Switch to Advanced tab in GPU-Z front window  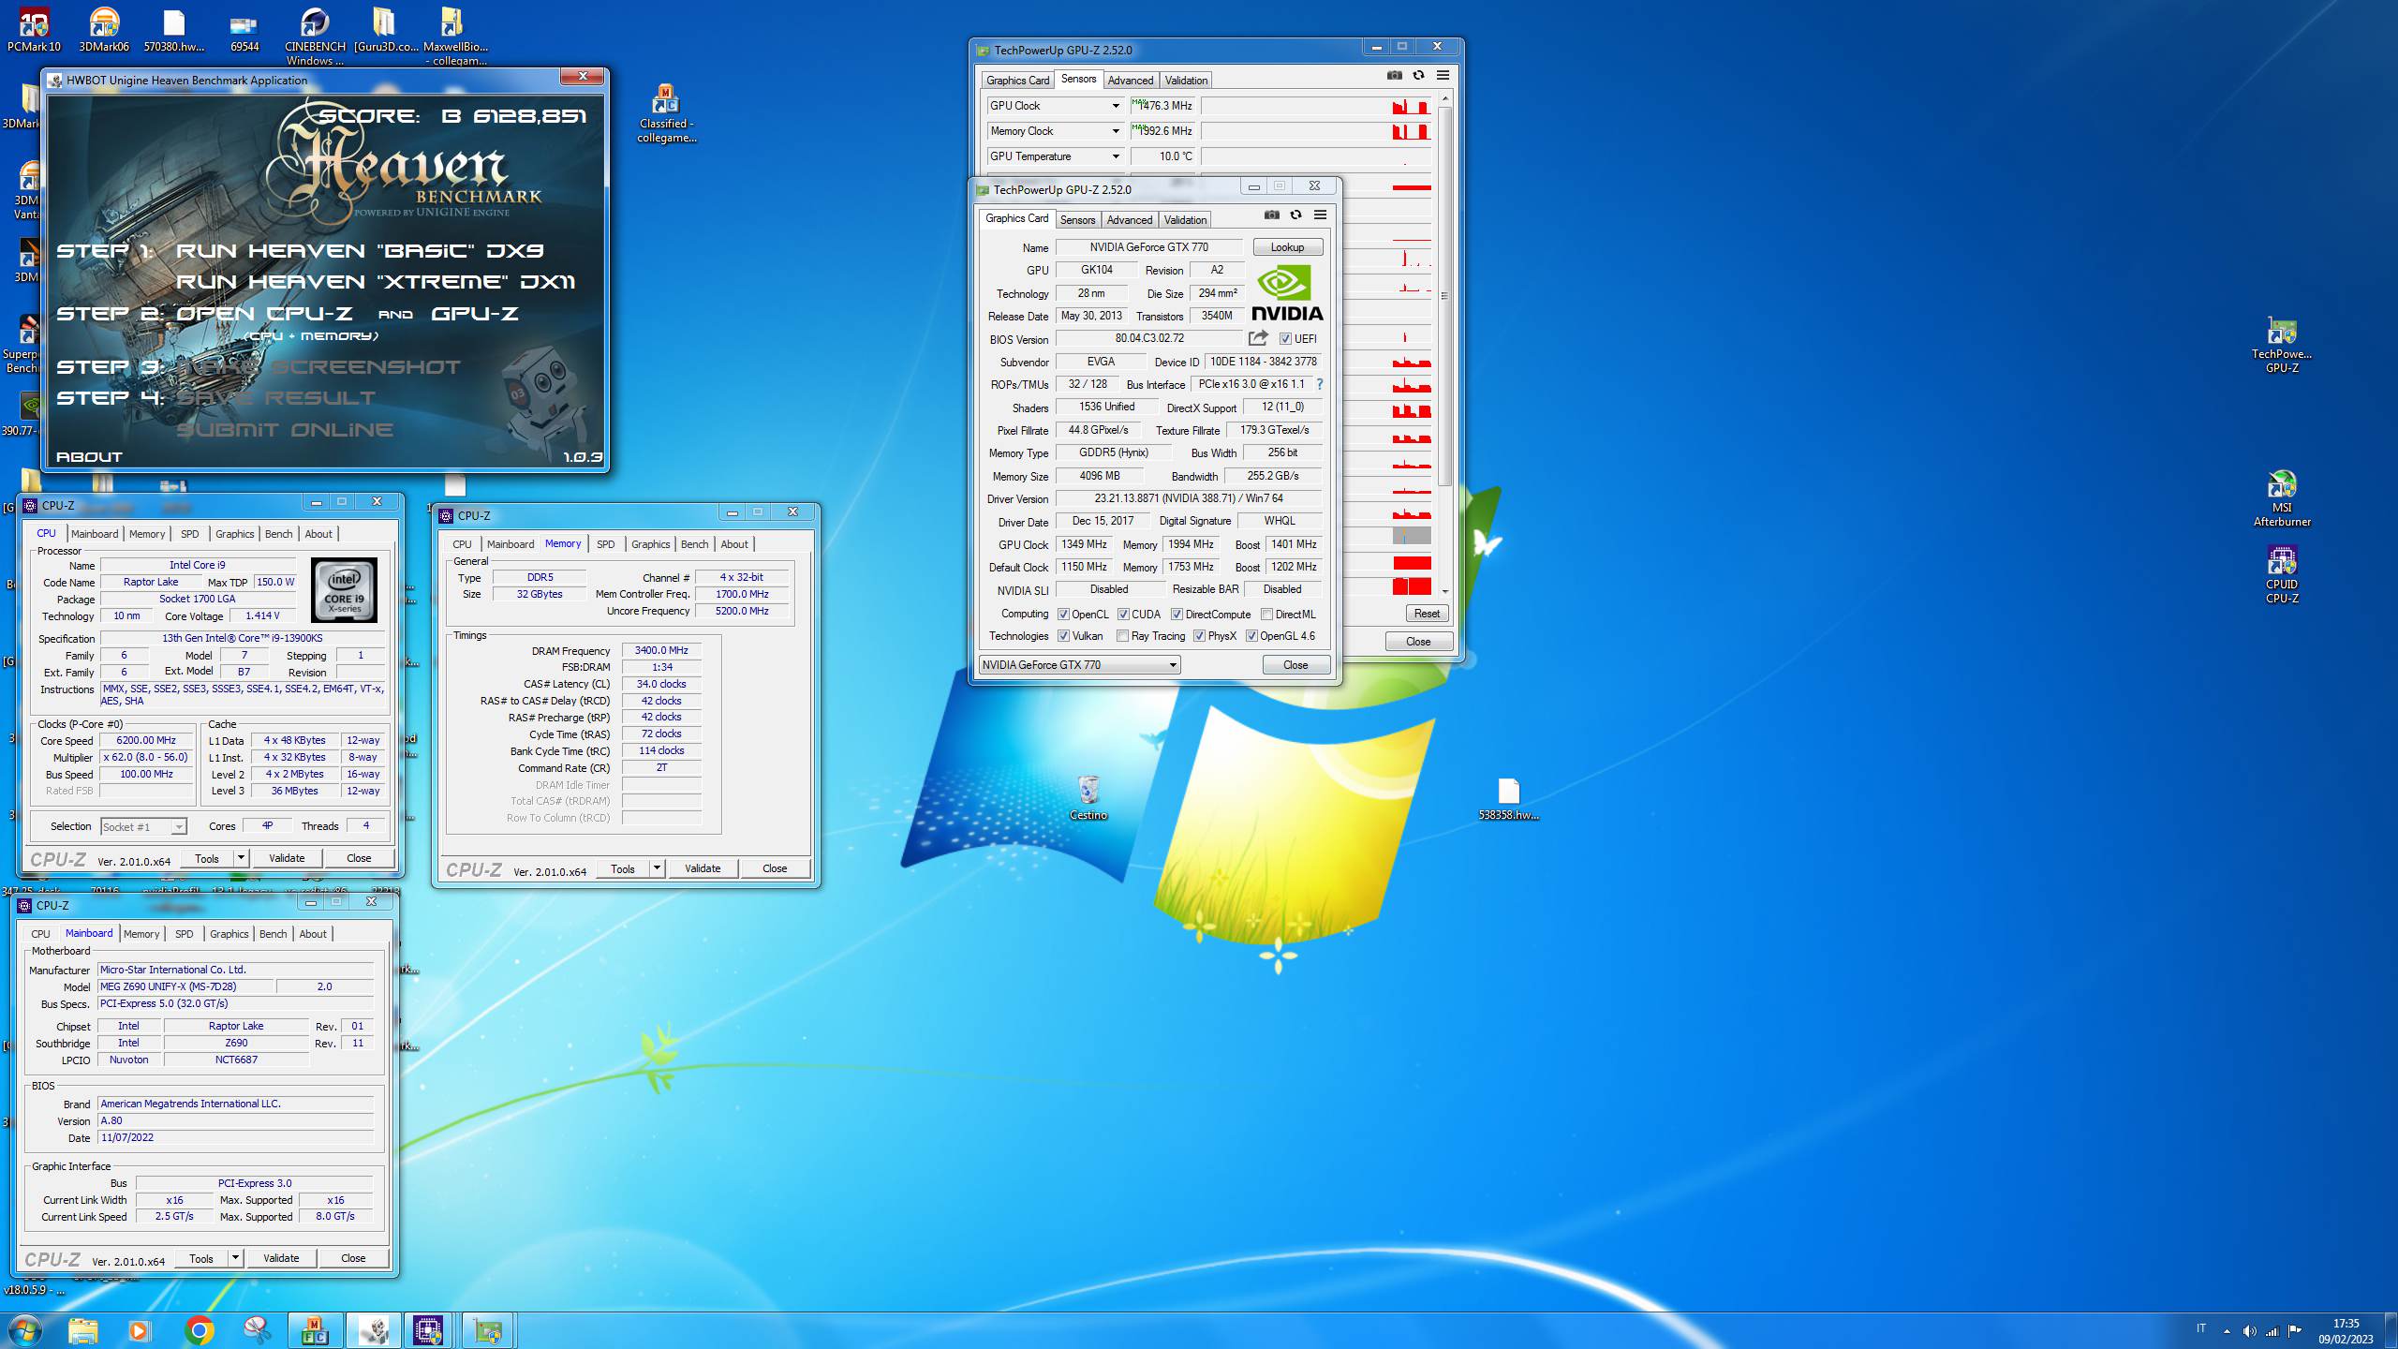click(1129, 220)
